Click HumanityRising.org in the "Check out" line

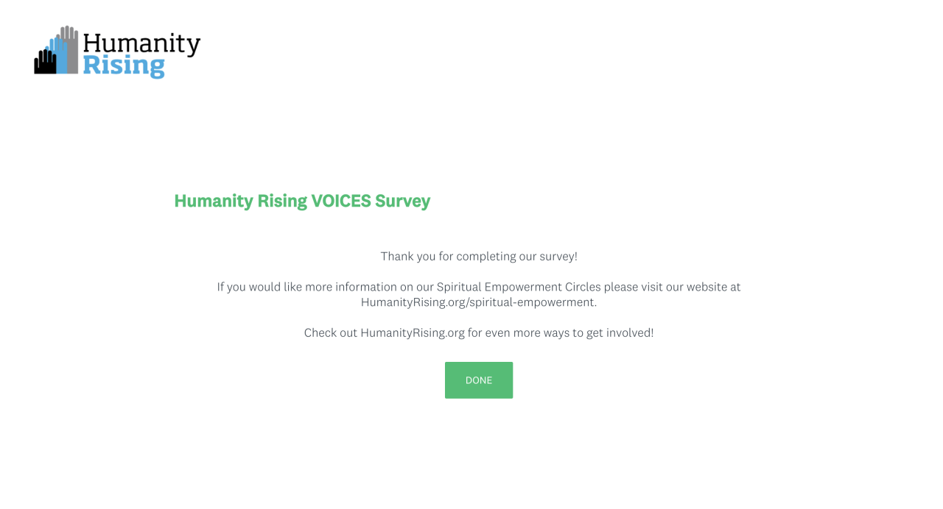click(x=413, y=332)
